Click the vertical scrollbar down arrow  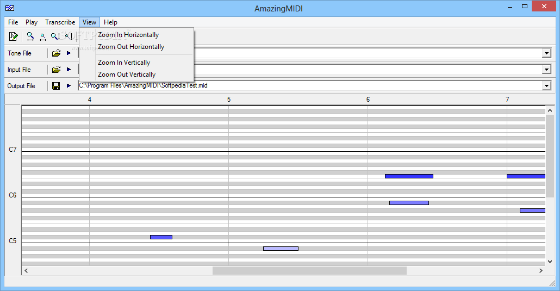550,262
